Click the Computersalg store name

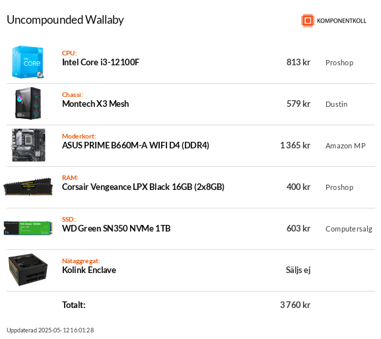pyautogui.click(x=349, y=229)
